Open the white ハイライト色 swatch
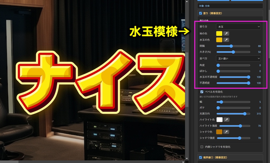270x163 pixels. tap(220, 120)
